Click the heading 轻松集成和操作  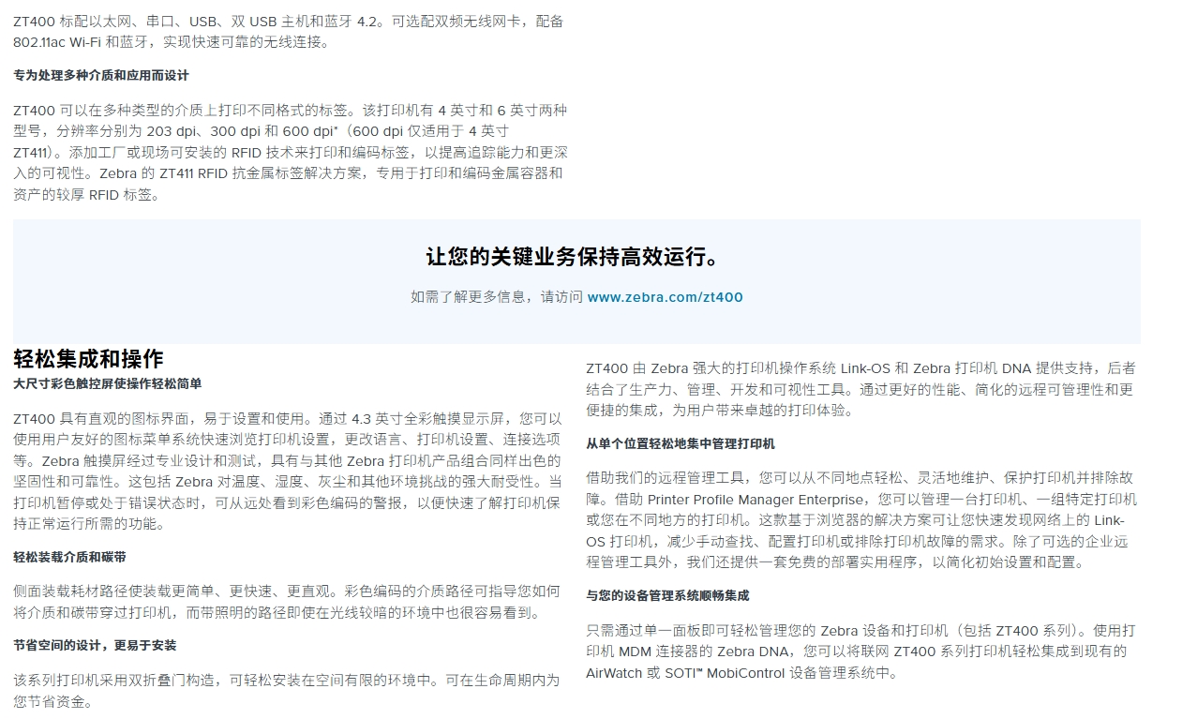click(x=89, y=359)
